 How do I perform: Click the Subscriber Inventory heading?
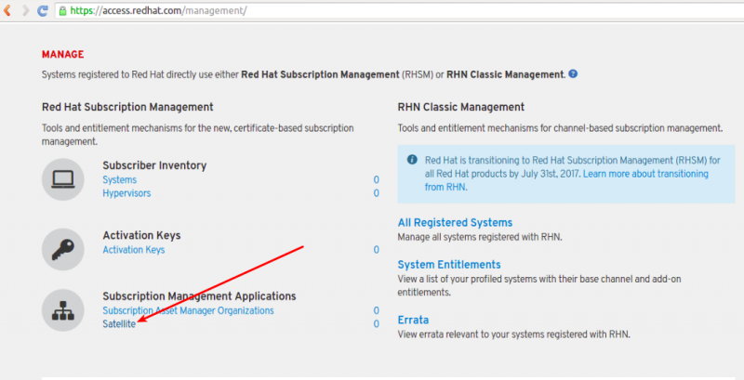click(154, 165)
